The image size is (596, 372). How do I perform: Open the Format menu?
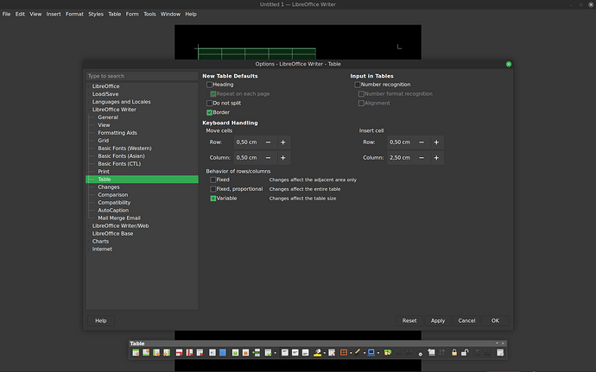[74, 14]
